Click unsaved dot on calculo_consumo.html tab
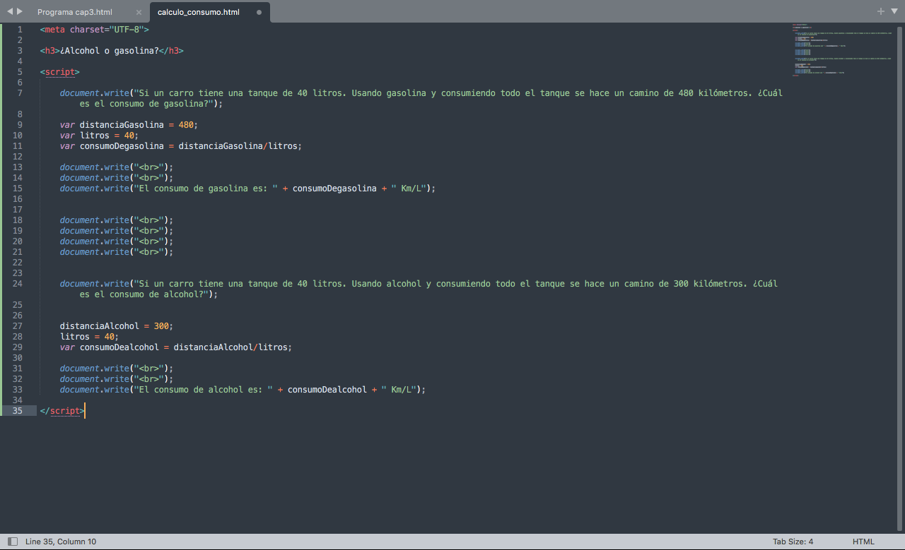This screenshot has height=550, width=905. click(259, 13)
